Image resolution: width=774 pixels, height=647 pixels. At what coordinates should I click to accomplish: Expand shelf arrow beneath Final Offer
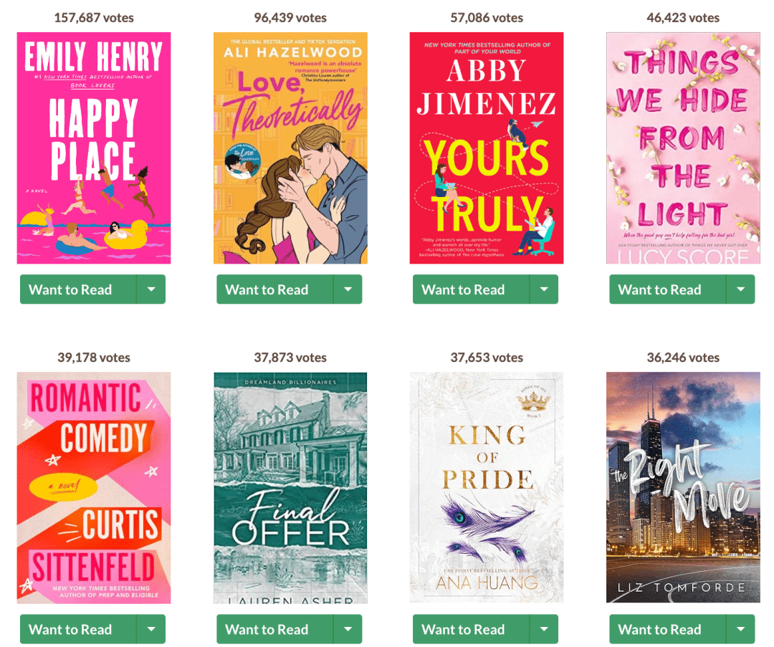tap(348, 629)
